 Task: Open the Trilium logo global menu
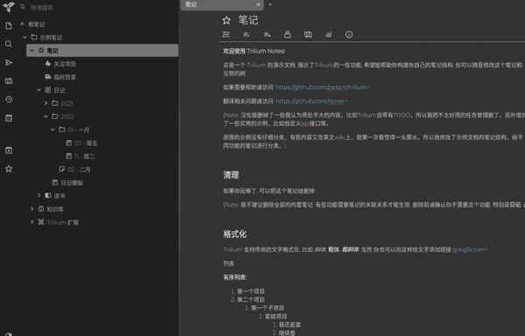(9, 7)
